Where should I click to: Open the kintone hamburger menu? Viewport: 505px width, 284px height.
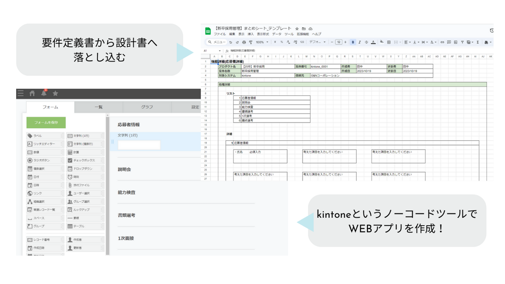click(21, 93)
